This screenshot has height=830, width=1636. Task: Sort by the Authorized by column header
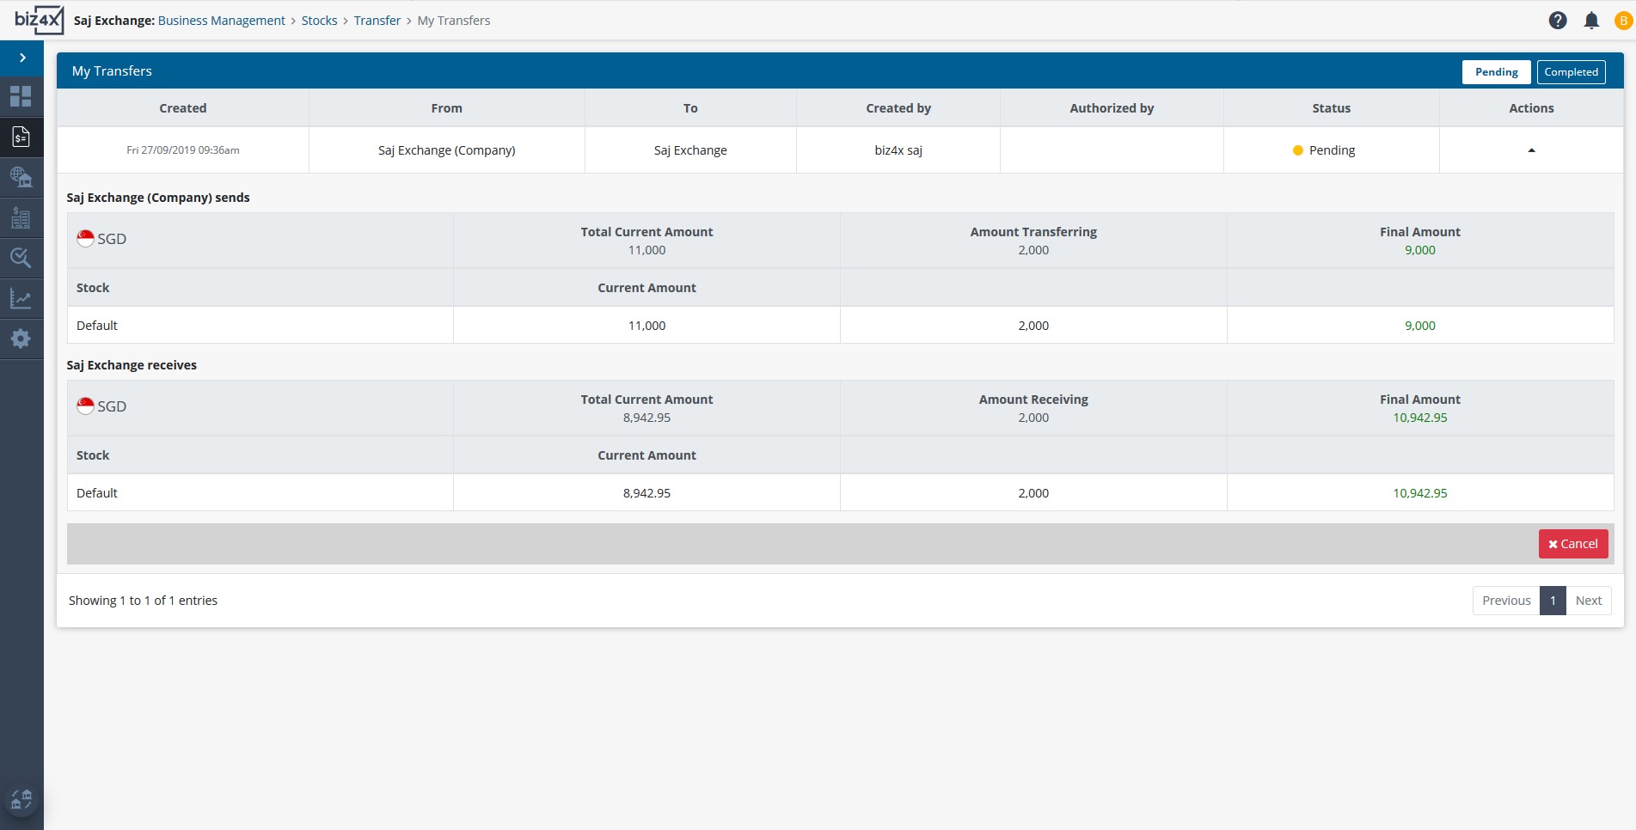click(1112, 108)
